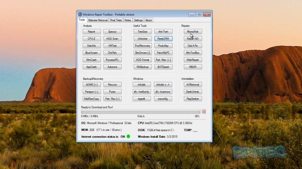Launch Recuva recovery
This screenshot has width=302, height=169.
pos(112,84)
